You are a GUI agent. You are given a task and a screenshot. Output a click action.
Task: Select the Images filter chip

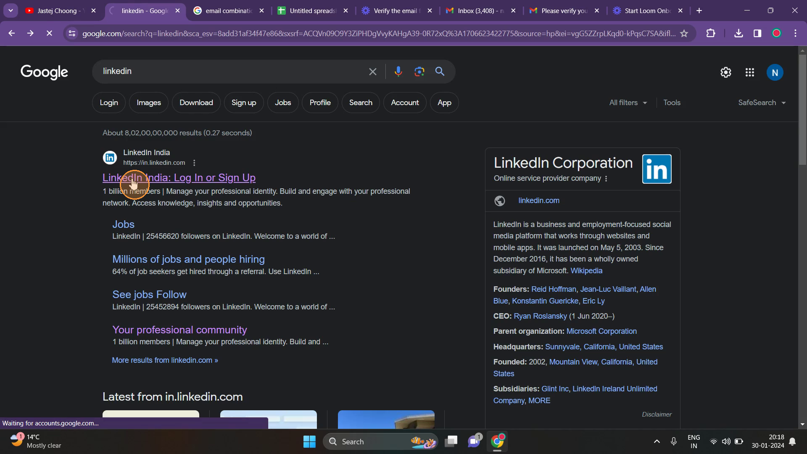point(149,103)
